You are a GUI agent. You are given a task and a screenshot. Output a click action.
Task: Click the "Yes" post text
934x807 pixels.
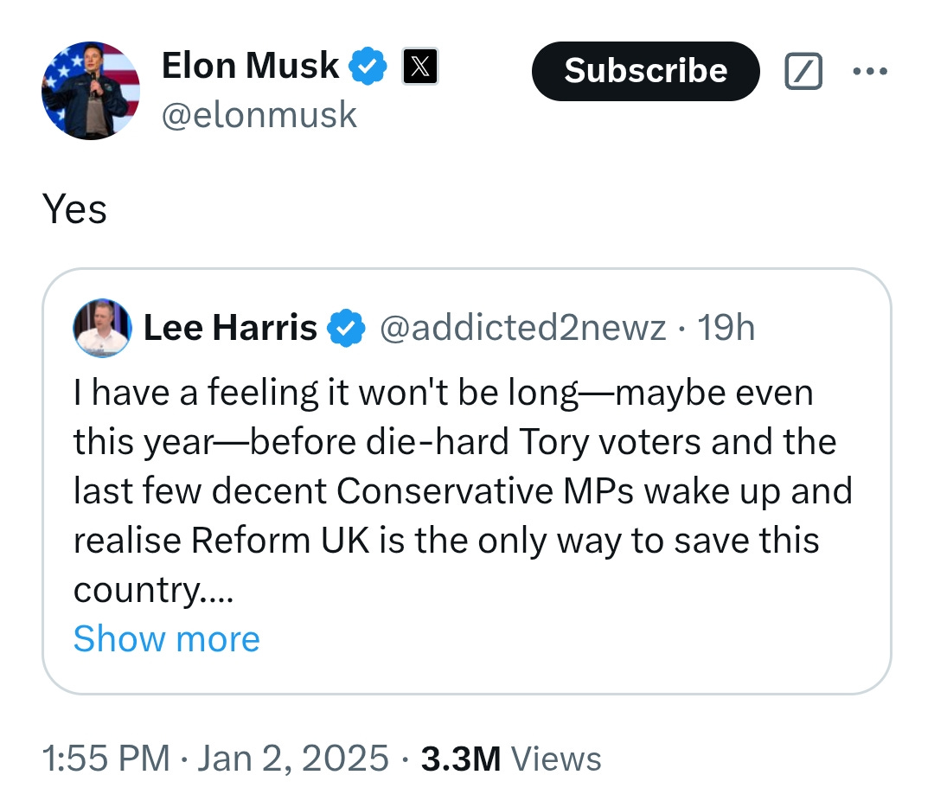(74, 209)
